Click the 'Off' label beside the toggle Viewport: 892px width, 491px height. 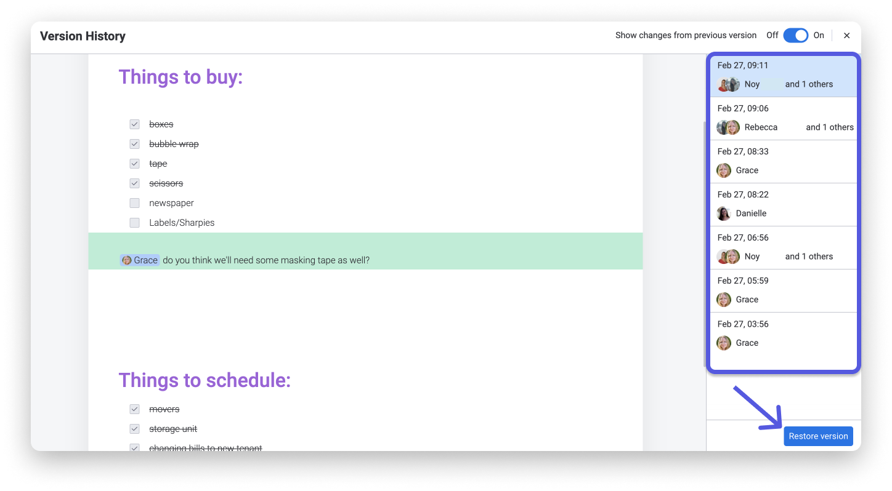tap(772, 35)
